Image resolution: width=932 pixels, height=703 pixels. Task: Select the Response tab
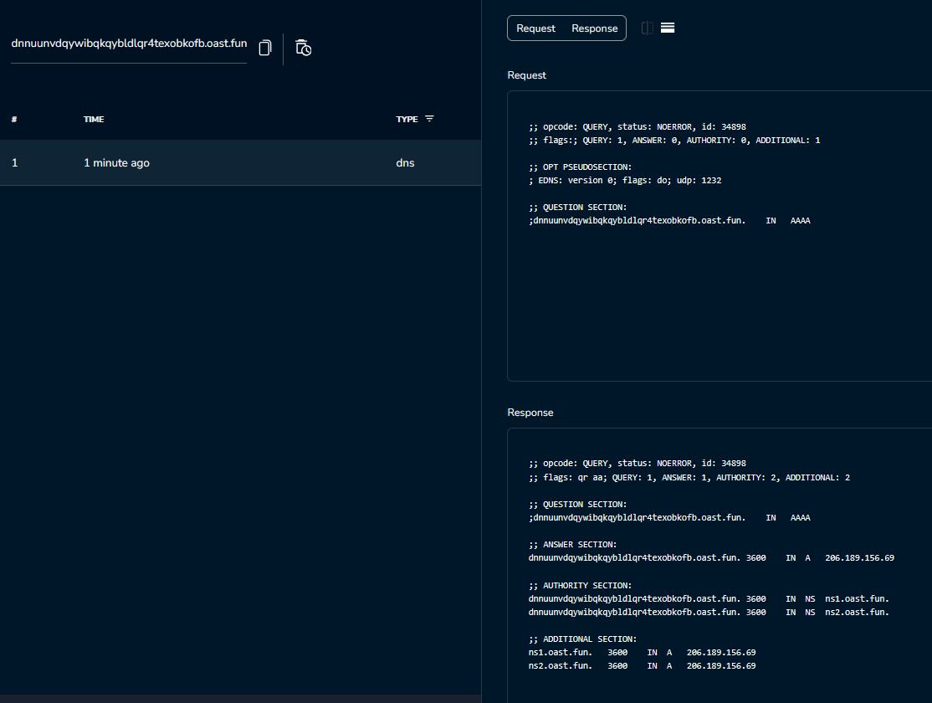pyautogui.click(x=594, y=28)
